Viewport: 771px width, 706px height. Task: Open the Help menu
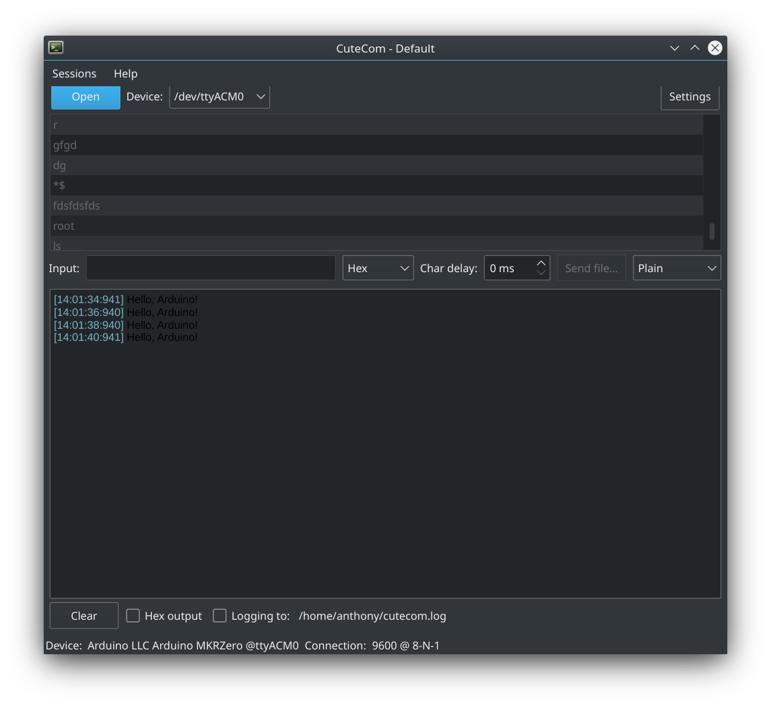(x=125, y=74)
